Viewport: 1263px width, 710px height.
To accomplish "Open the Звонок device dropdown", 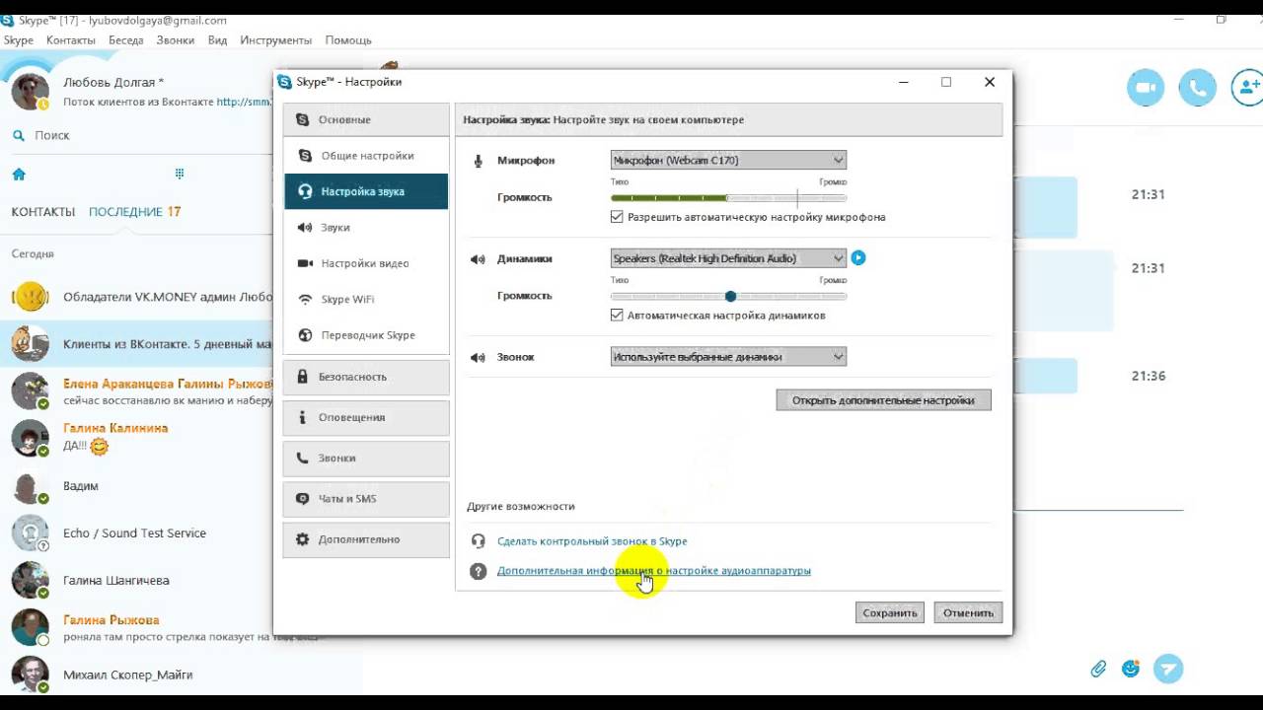I will (728, 357).
